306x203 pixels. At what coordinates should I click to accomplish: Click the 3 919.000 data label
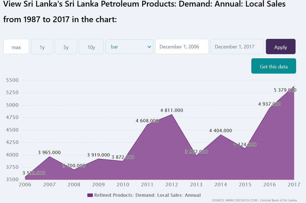(x=99, y=155)
